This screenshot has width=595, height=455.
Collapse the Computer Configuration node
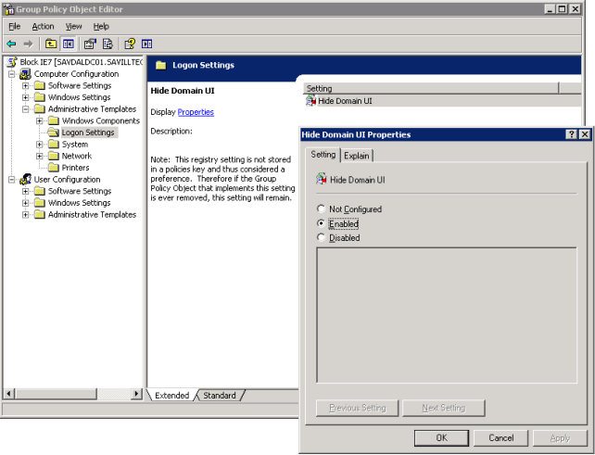click(x=12, y=74)
